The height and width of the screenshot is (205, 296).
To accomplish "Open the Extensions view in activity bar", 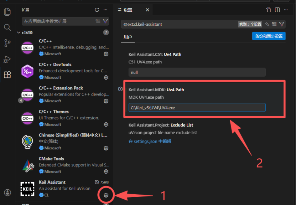I will (x=7, y=75).
